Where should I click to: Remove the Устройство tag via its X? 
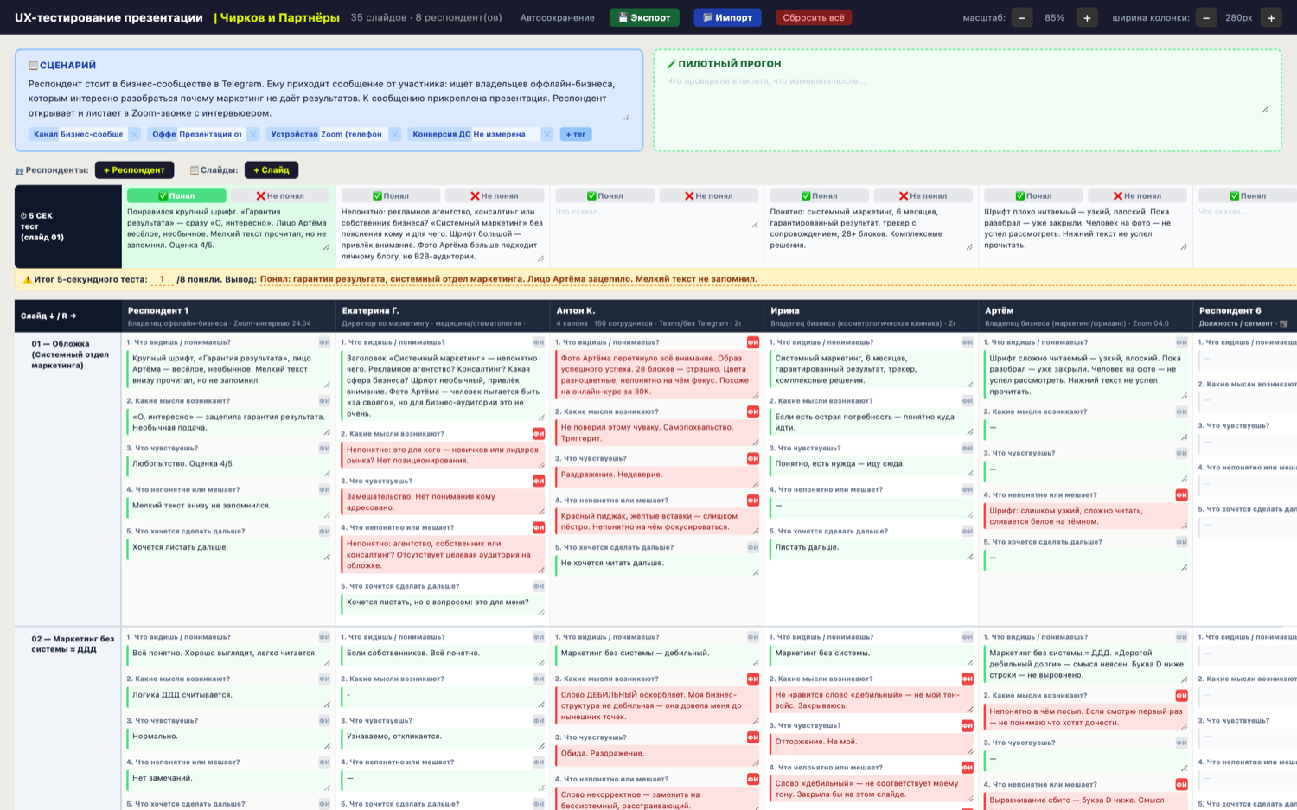pos(394,134)
